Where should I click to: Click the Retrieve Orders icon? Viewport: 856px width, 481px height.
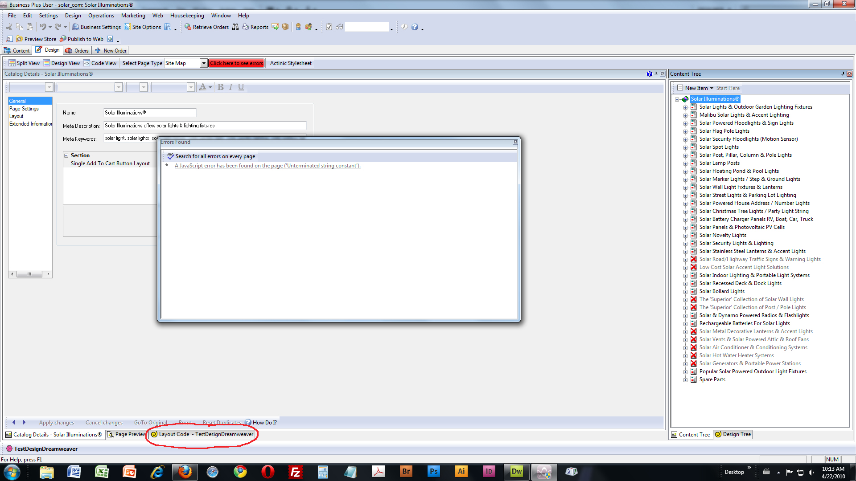188,27
